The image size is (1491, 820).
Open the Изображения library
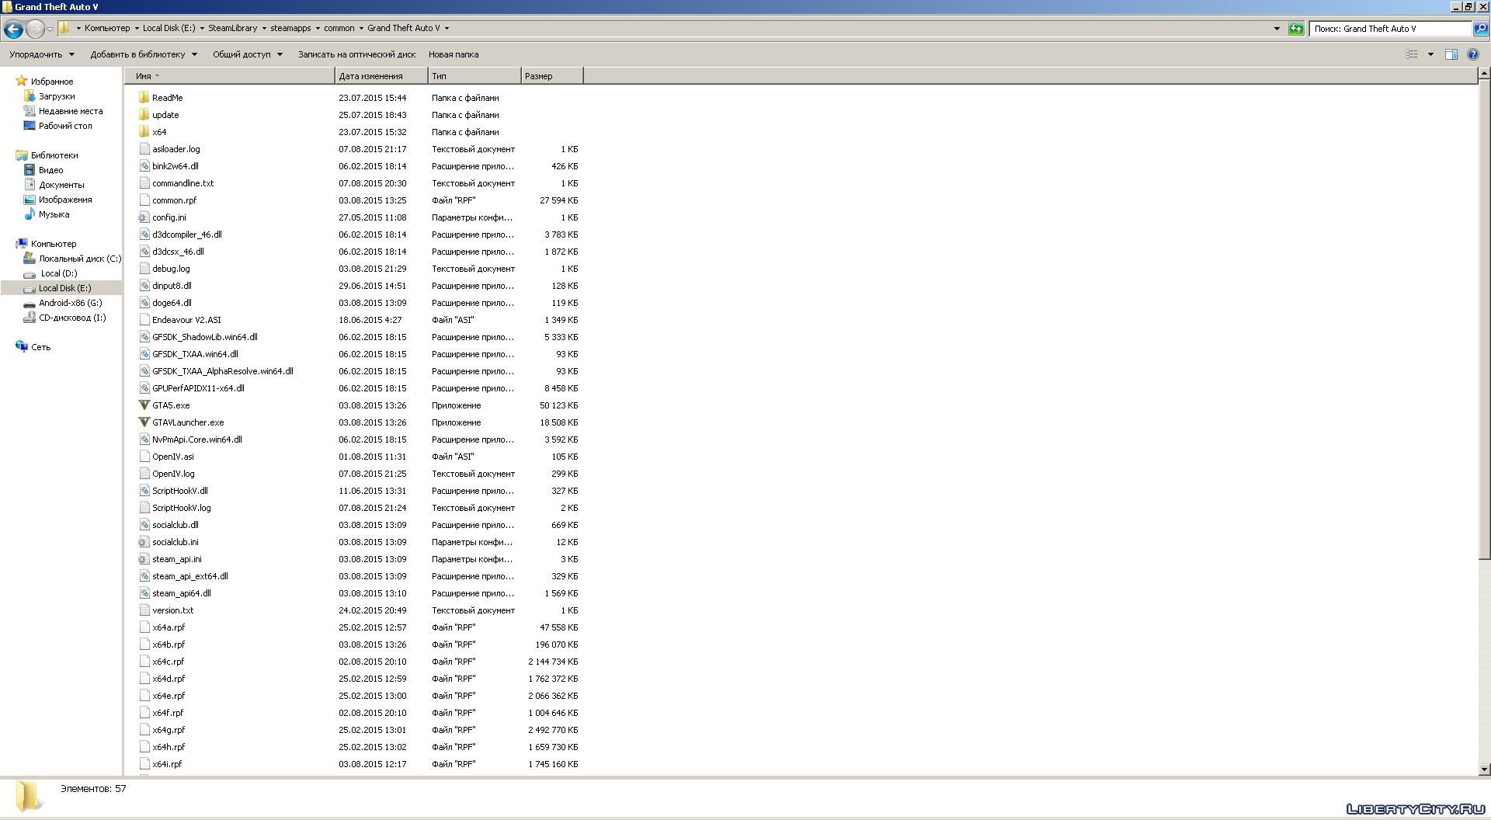[x=65, y=200]
